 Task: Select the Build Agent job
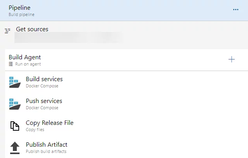[x=127, y=60]
